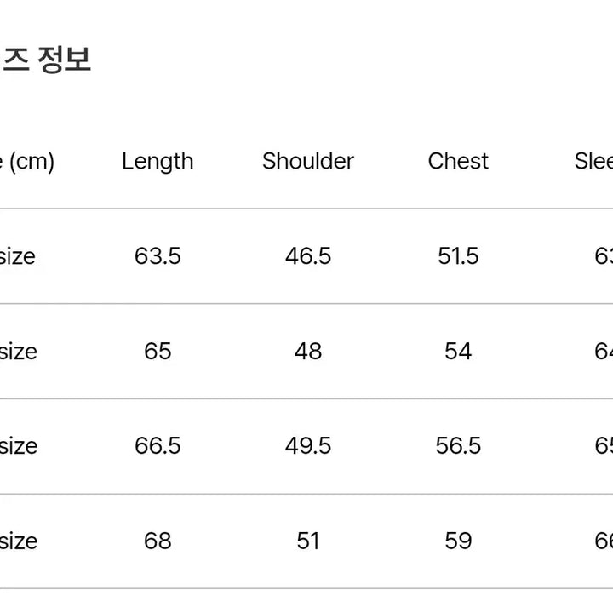Select the 63.5 Length value
The width and height of the screenshot is (613, 613).
click(158, 256)
